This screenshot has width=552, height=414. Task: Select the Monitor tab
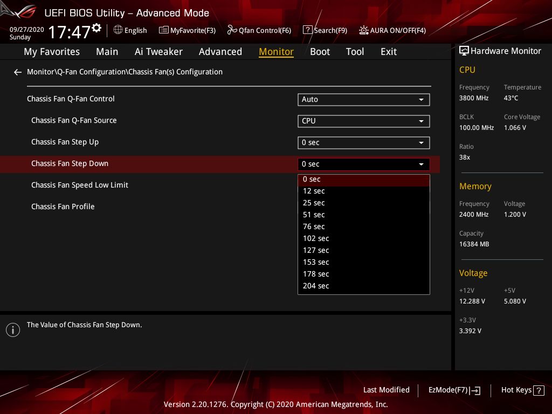[277, 52]
